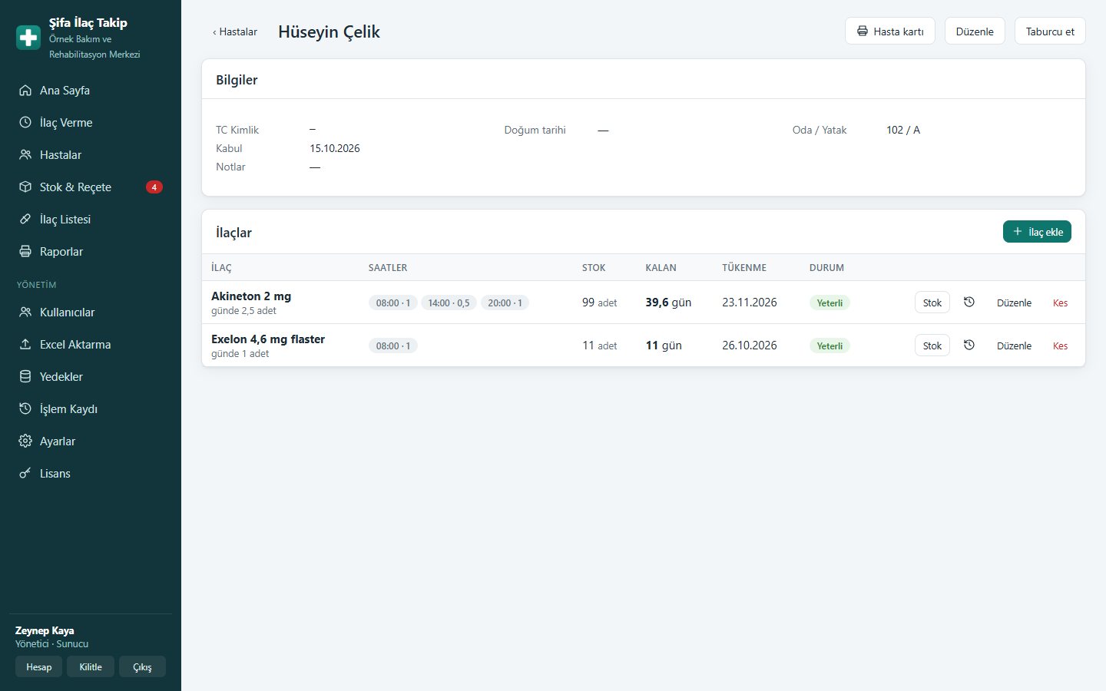Click Kes for Exelon 4,6 mg flaster
The image size is (1106, 691).
(1060, 345)
